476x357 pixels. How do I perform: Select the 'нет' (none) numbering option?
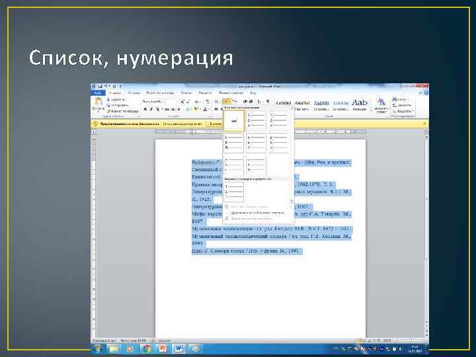pyautogui.click(x=234, y=121)
